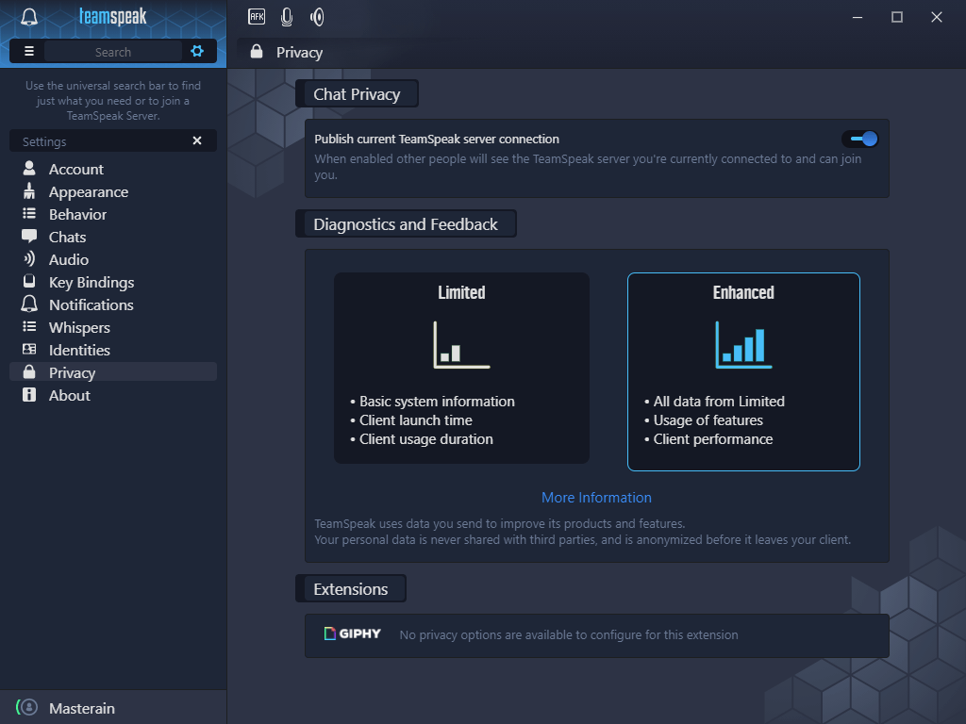Click the universal Search field
The image size is (966, 724).
click(113, 52)
